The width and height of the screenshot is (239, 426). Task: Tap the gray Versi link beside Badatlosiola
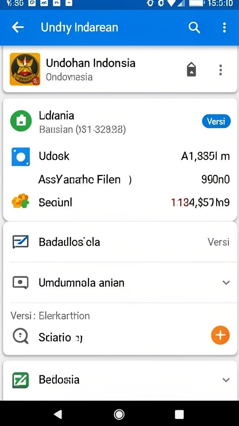pyautogui.click(x=218, y=242)
